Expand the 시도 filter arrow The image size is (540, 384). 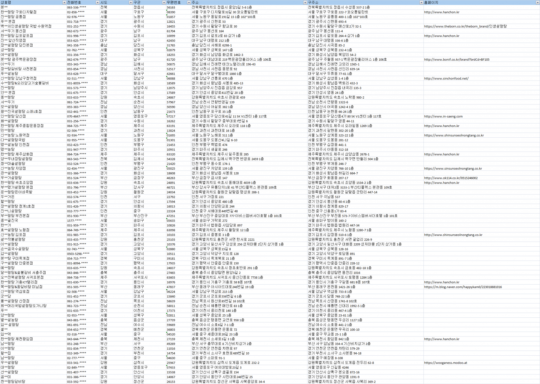pyautogui.click(x=130, y=3)
